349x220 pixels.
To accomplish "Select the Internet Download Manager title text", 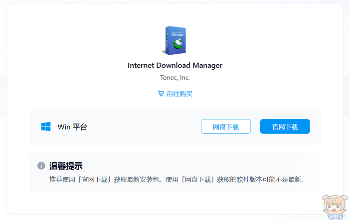I will point(174,65).
